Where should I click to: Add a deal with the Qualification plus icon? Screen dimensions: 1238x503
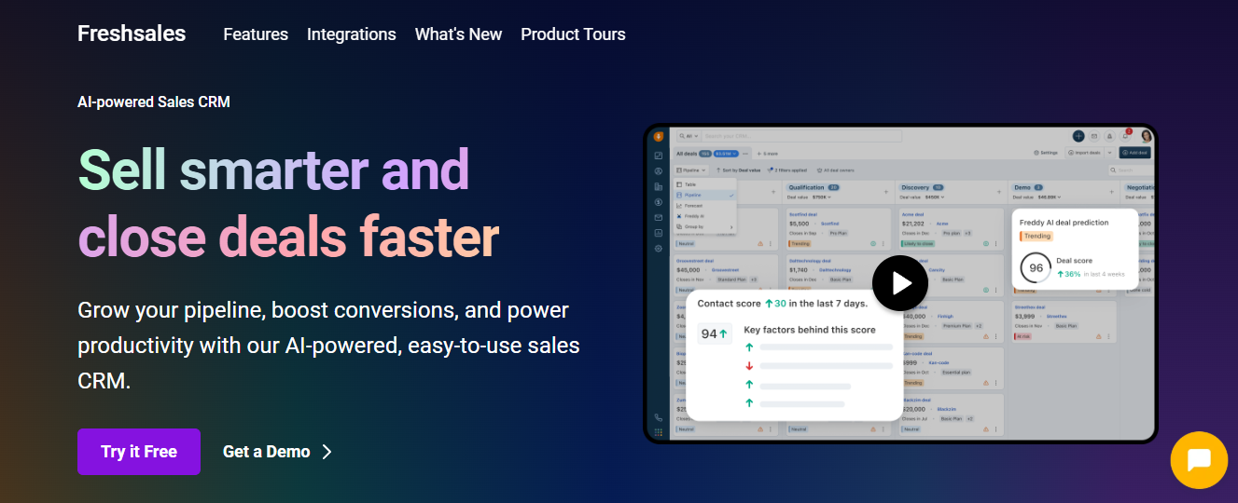pyautogui.click(x=886, y=192)
